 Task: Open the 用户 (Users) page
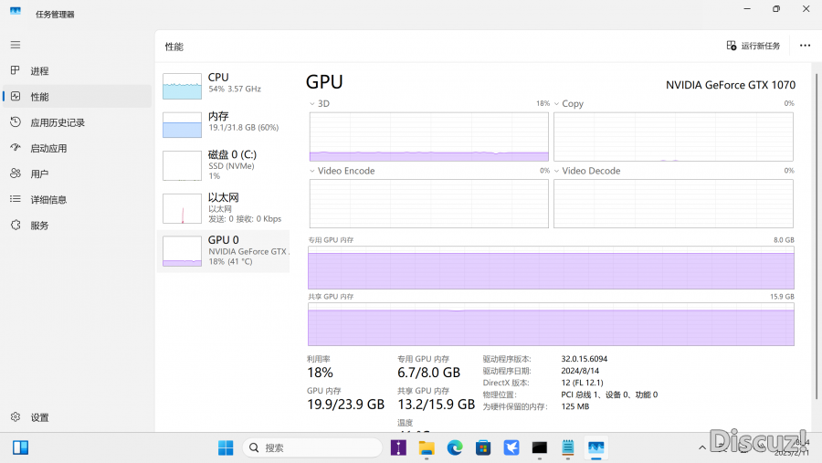pos(77,174)
